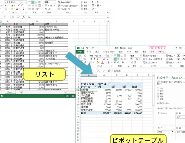Click the Italic button in the pivot window
This screenshot has width=185, height=143.
tap(94, 59)
